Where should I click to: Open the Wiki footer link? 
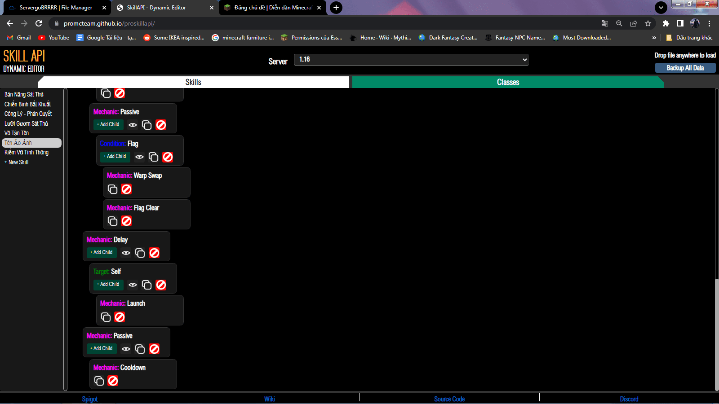pos(270,399)
